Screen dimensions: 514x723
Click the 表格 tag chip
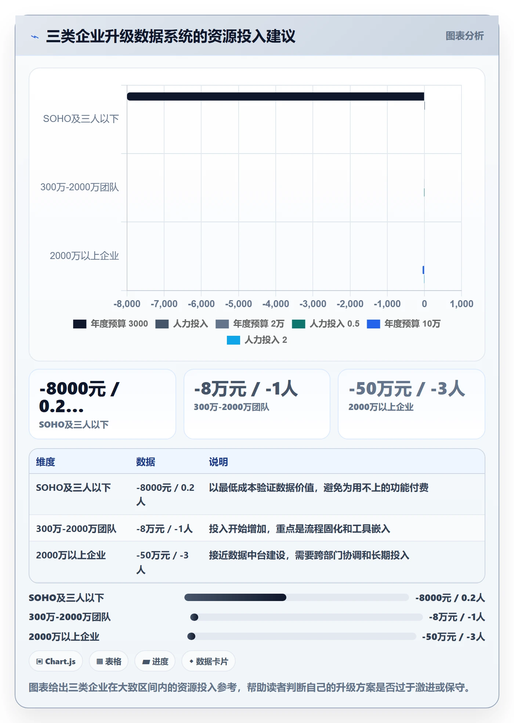point(109,661)
